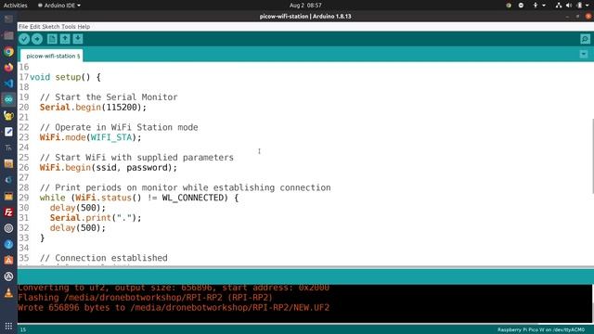Viewport: 594px width, 334px height.
Task: Open the Edit menu
Action: [x=35, y=27]
